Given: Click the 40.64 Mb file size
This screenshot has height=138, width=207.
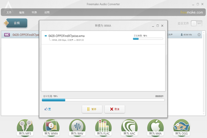Looking at the screenshot, I should click(187, 34).
